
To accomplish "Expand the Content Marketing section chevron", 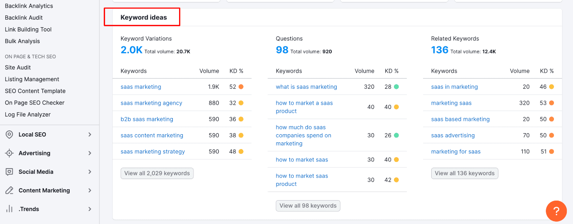I will pyautogui.click(x=89, y=191).
